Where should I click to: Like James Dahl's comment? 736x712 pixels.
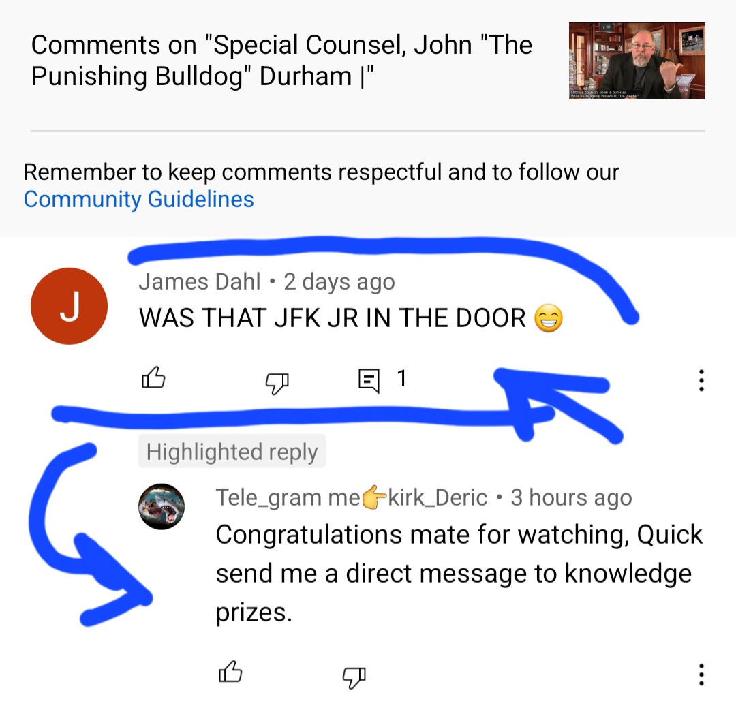pyautogui.click(x=153, y=378)
